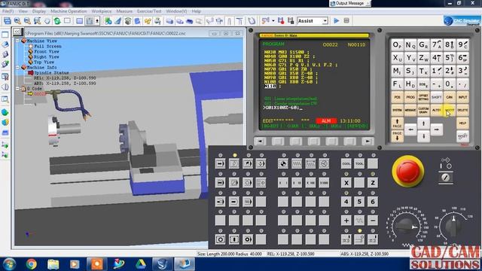Open the Exercise/Test menu
Screen dimensions: 482x271
[149, 11]
